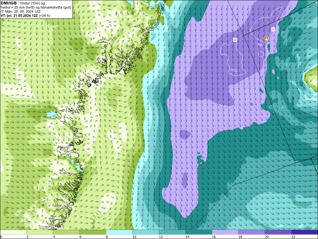Image resolution: width=318 pixels, height=239 pixels.
Task: Pick the purple 20–22 legend swatch
Action: pyautogui.click(x=278, y=232)
